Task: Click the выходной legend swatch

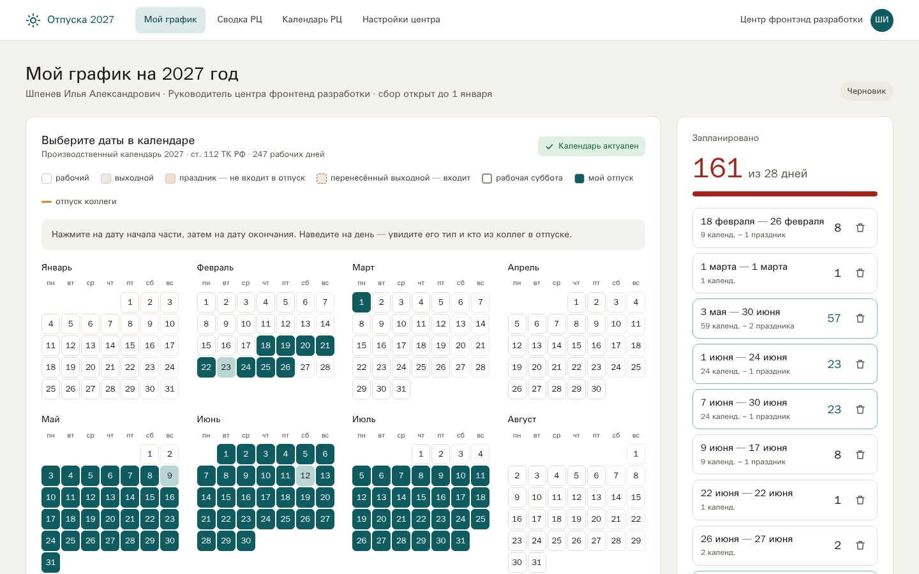Action: pyautogui.click(x=106, y=179)
